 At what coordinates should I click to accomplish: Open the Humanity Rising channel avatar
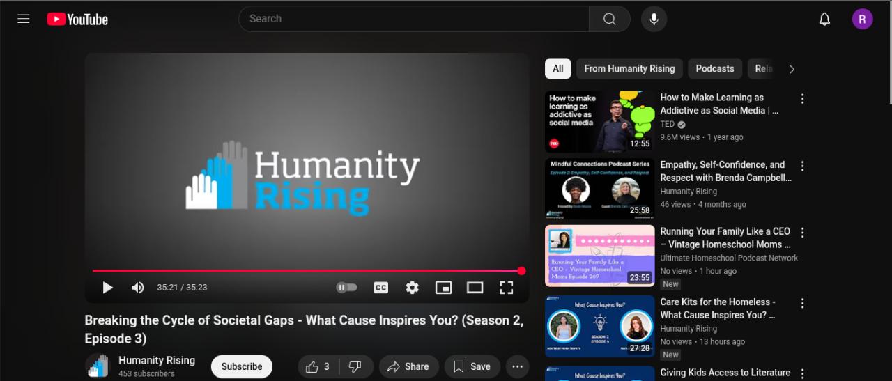(98, 366)
